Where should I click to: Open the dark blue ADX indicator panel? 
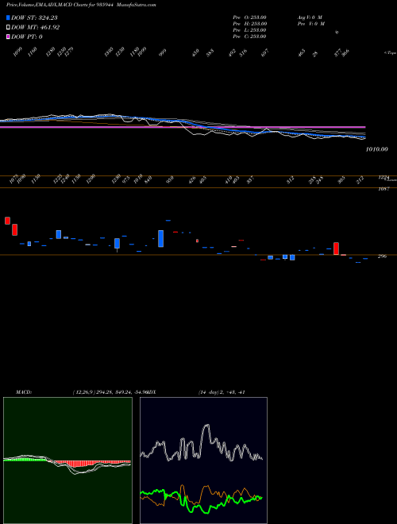(203, 460)
